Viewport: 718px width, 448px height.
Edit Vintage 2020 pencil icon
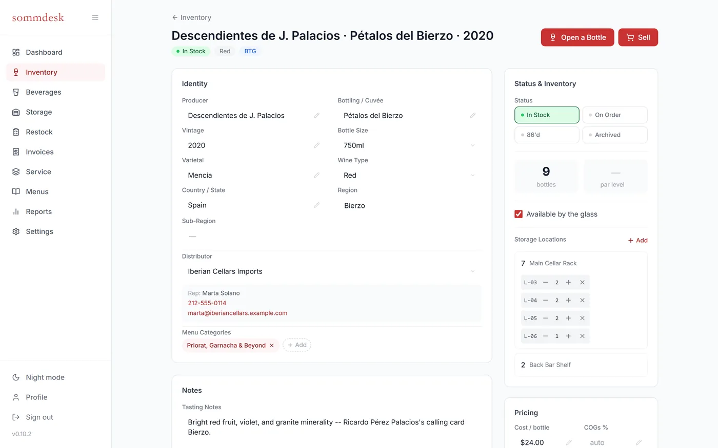(x=316, y=145)
